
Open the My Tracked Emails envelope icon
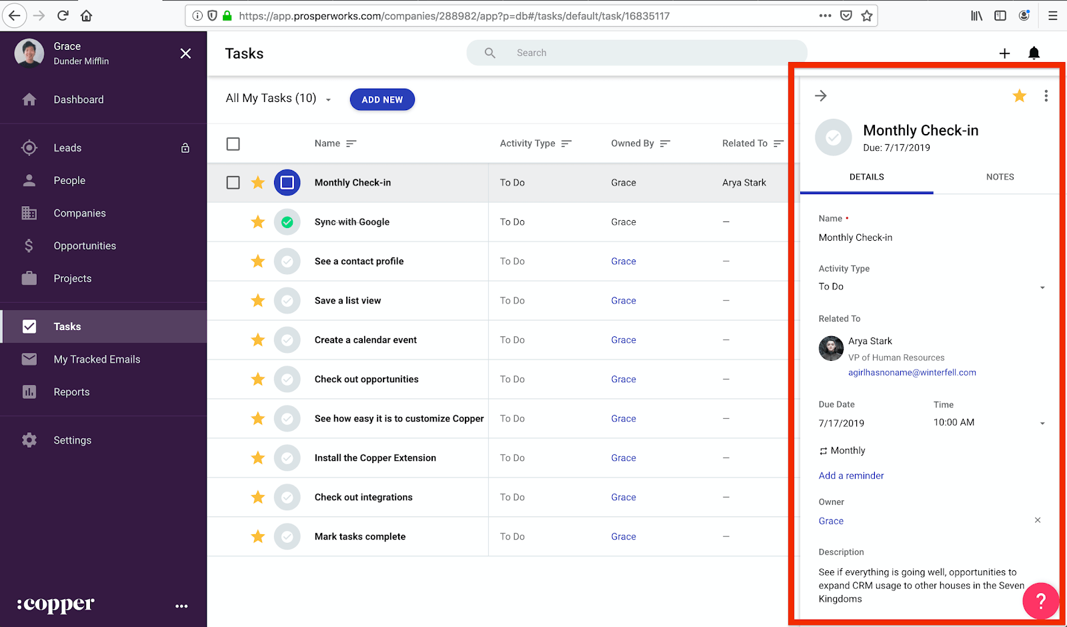tap(29, 359)
